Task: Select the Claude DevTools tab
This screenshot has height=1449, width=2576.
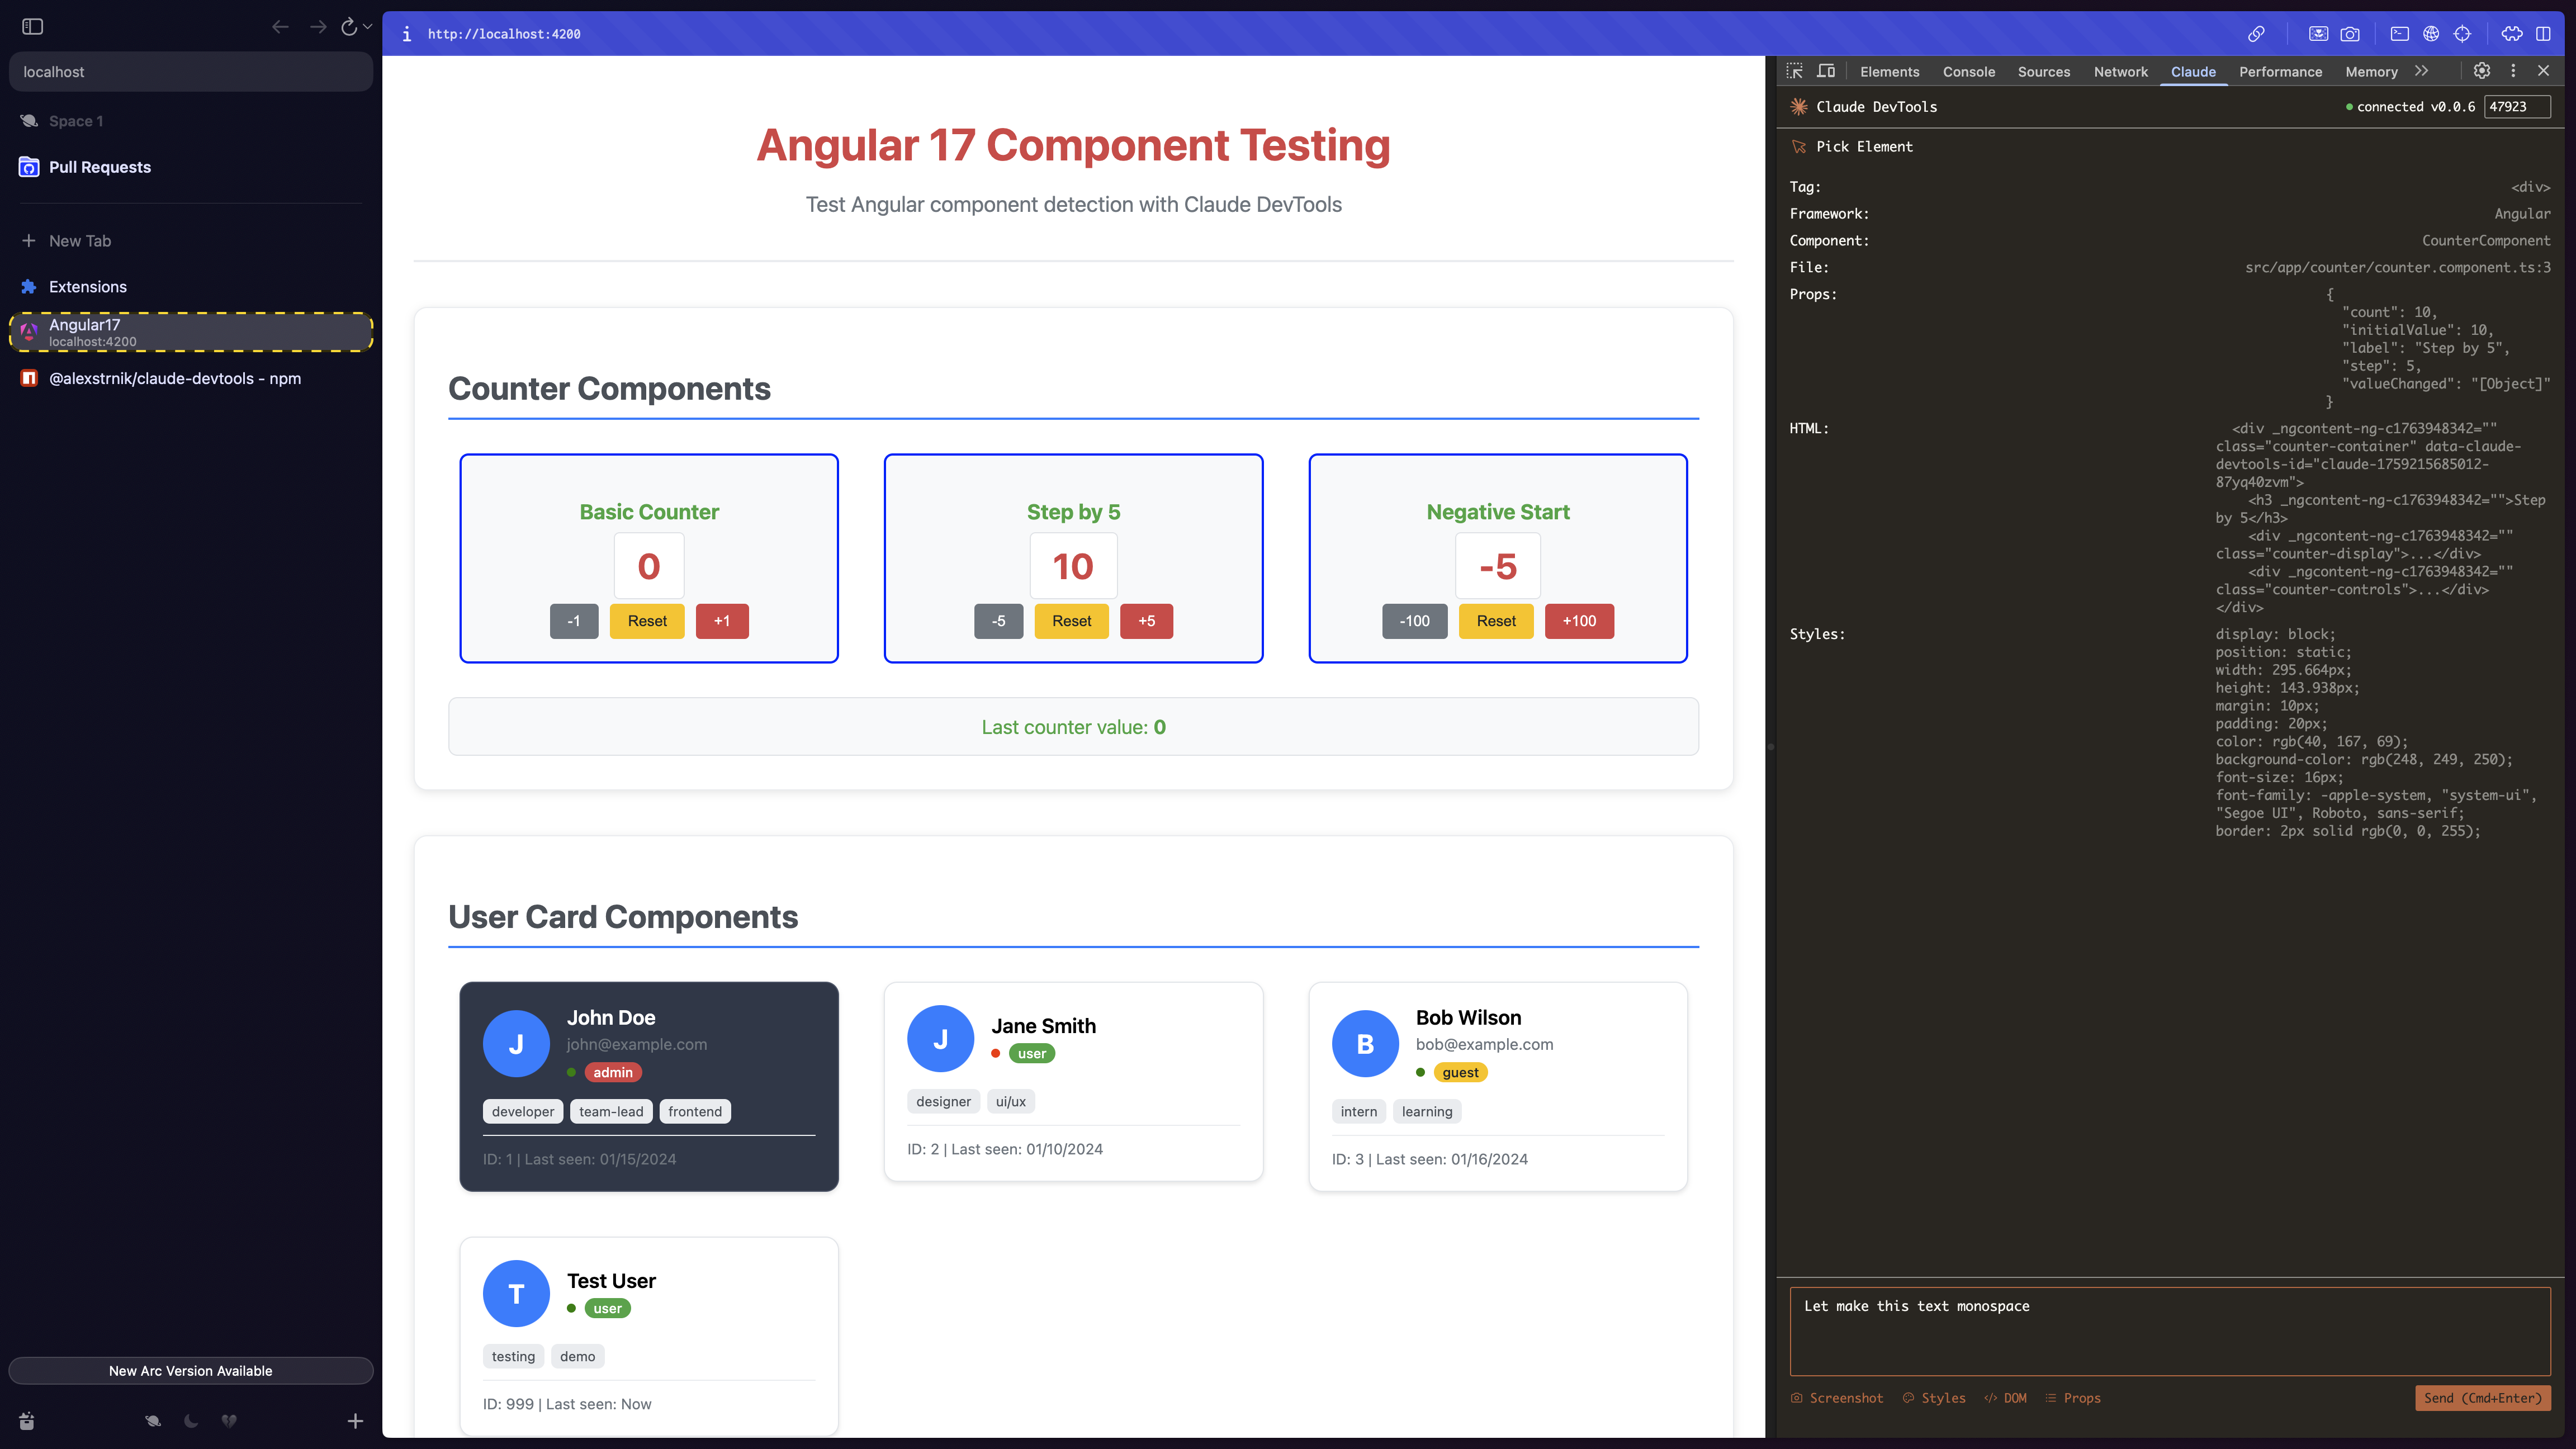Action: [2193, 72]
